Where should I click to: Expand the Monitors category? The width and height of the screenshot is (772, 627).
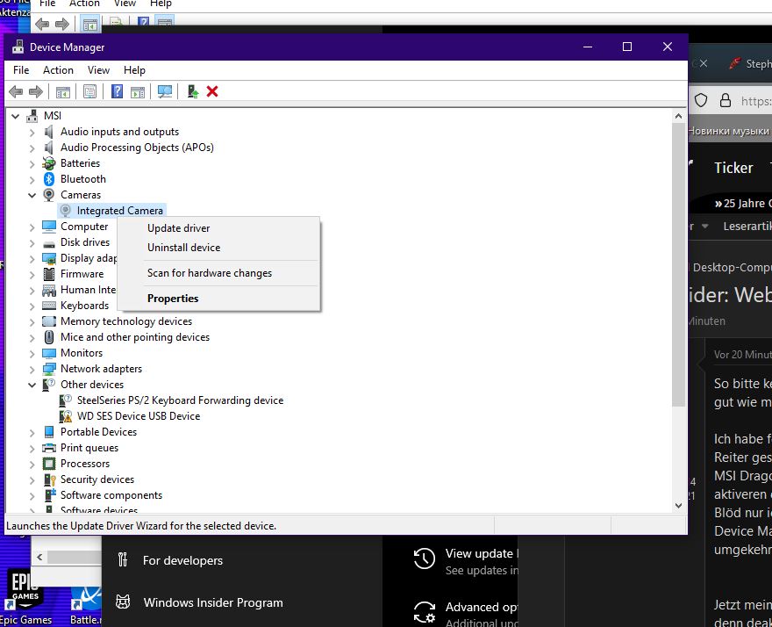coord(32,354)
